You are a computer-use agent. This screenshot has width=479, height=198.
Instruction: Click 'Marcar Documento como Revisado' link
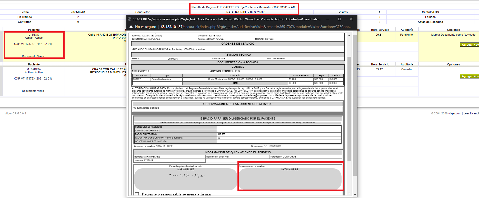tap(453, 35)
